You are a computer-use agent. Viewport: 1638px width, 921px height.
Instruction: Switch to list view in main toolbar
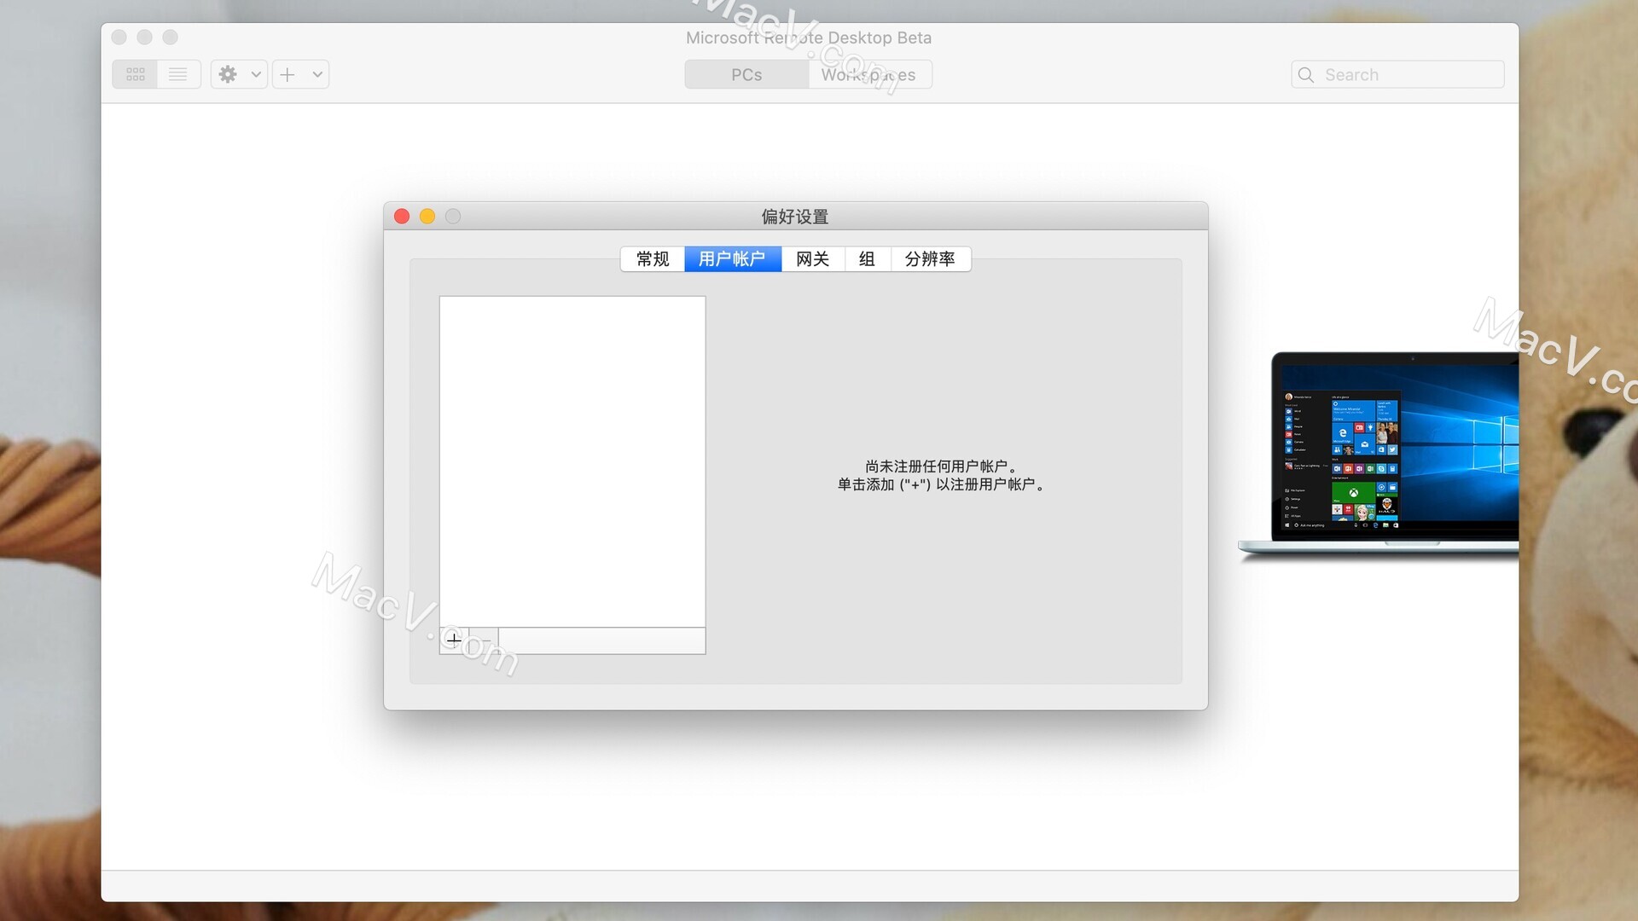point(178,74)
